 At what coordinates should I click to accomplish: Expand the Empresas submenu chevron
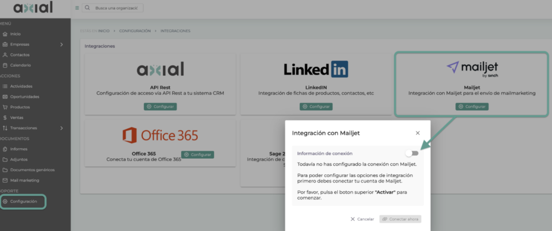pos(61,44)
